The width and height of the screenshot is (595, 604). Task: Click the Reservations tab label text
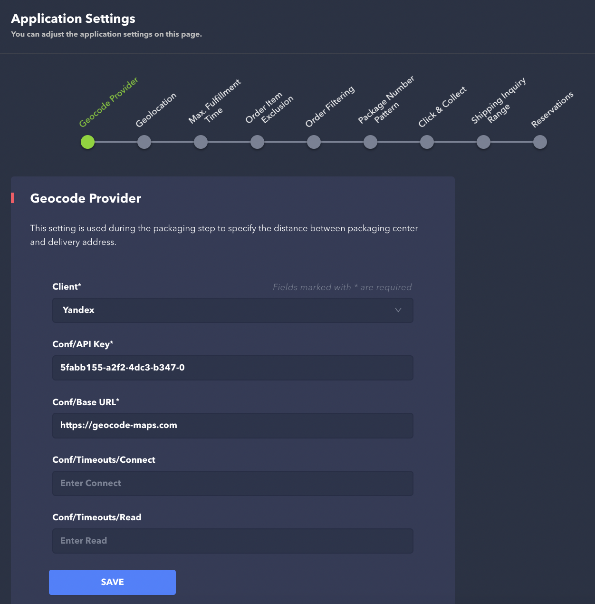pyautogui.click(x=552, y=109)
